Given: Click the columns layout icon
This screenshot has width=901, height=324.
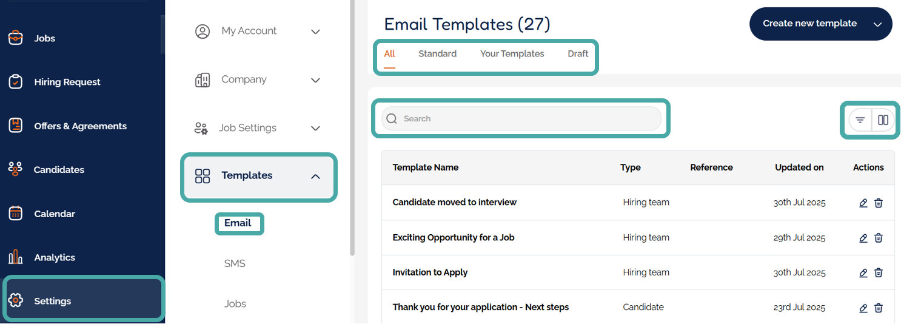Looking at the screenshot, I should coord(883,120).
